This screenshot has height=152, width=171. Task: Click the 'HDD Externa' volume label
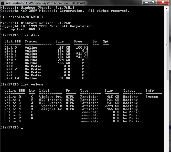[50, 103]
